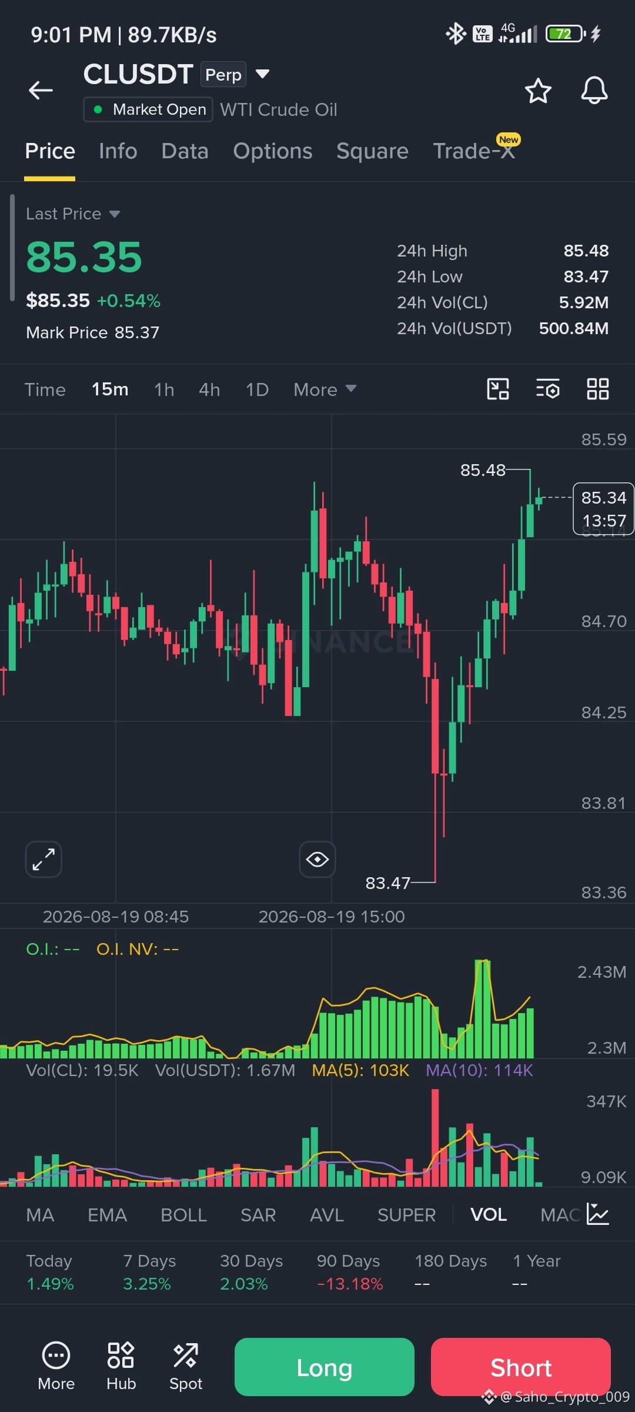635x1412 pixels.
Task: Tap the 30 Days 2.03% performance
Action: [251, 1272]
